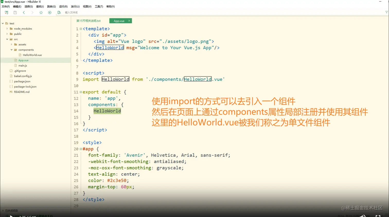389x217 pixels.
Task: Click the HBuilder X app logo icon
Action: 2,2
